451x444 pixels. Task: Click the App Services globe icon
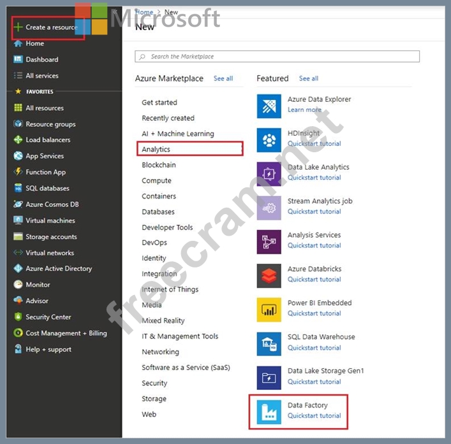pyautogui.click(x=18, y=155)
